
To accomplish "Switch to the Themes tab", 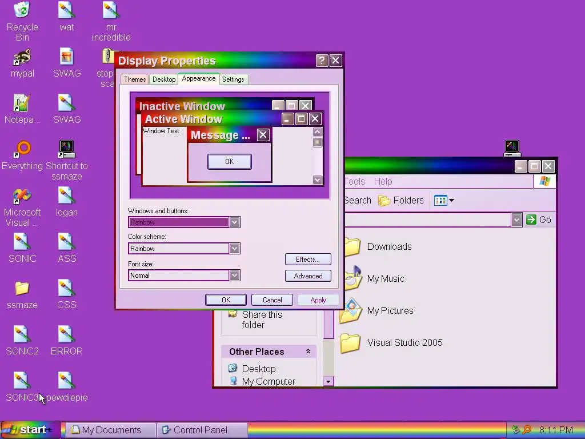I will point(135,79).
